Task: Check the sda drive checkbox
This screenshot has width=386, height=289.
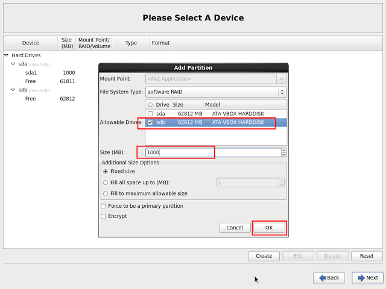Action: click(150, 113)
